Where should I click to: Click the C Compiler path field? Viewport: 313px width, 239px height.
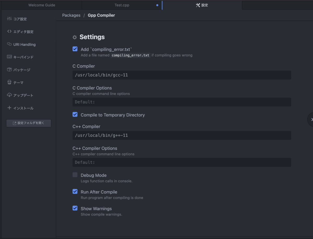pos(182,75)
